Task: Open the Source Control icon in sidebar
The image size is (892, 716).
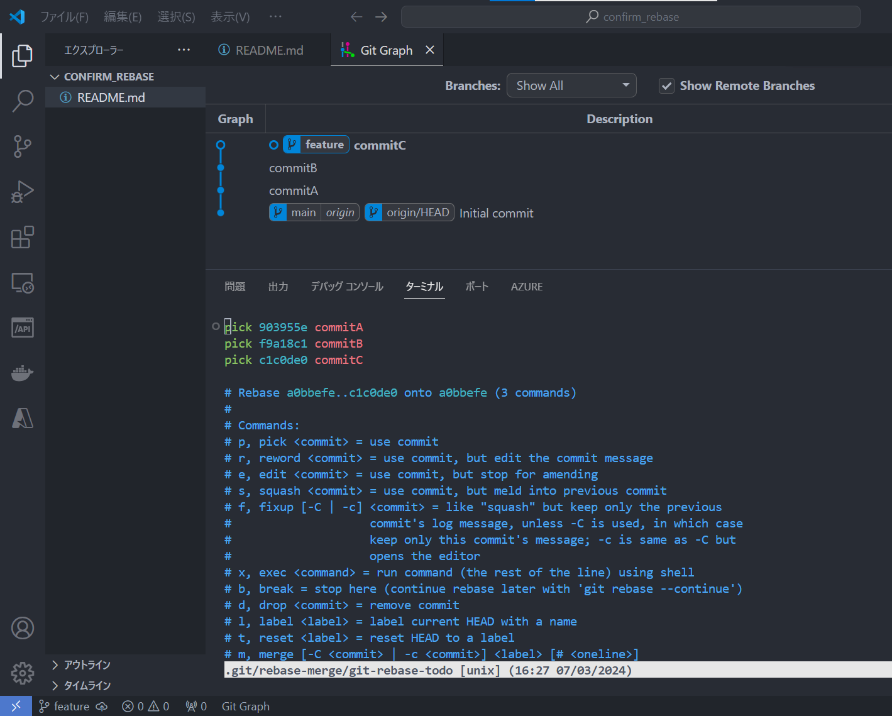Action: coord(22,146)
